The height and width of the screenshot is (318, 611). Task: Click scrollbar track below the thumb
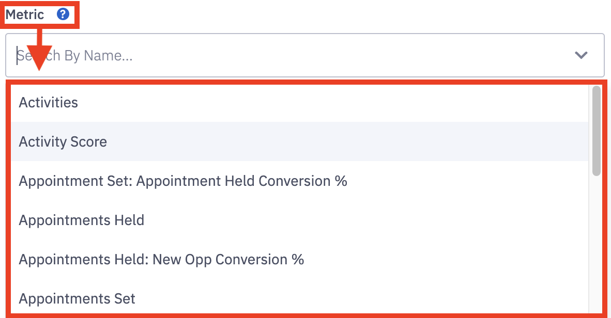click(596, 243)
